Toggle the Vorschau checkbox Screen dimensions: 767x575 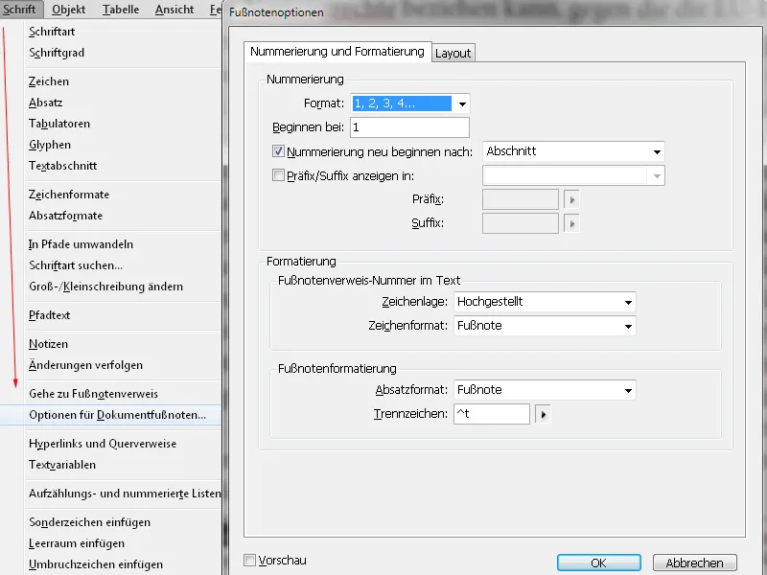click(249, 560)
